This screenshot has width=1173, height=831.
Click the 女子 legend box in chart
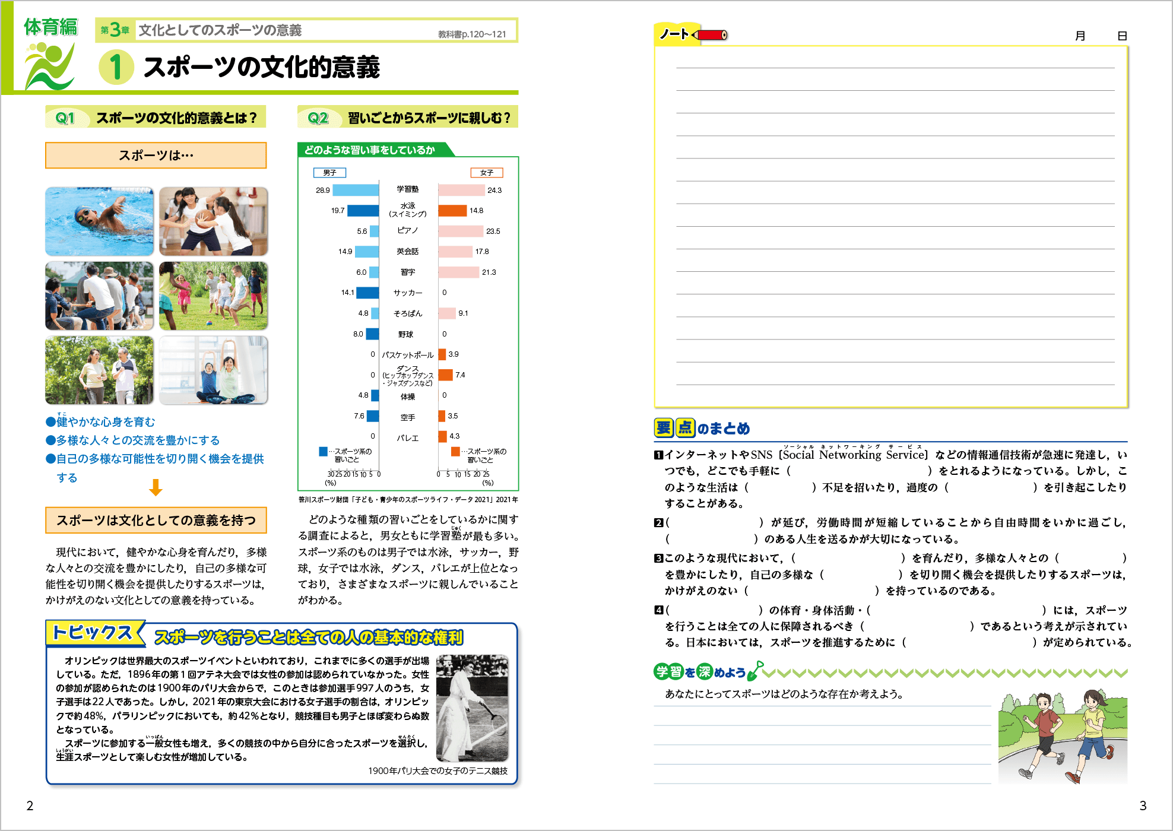[487, 172]
